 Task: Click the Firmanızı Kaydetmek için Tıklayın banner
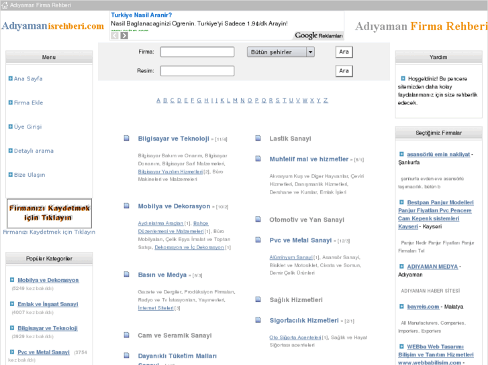pos(49,213)
